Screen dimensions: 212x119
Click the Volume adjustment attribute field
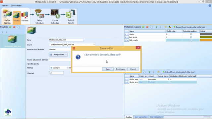click(60, 60)
